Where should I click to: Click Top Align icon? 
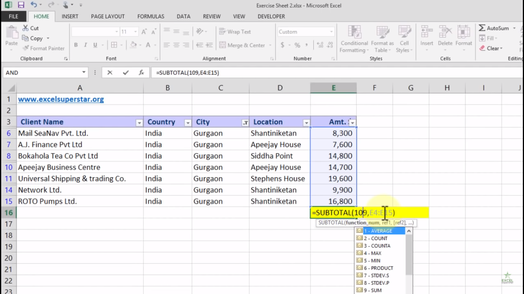[166, 31]
